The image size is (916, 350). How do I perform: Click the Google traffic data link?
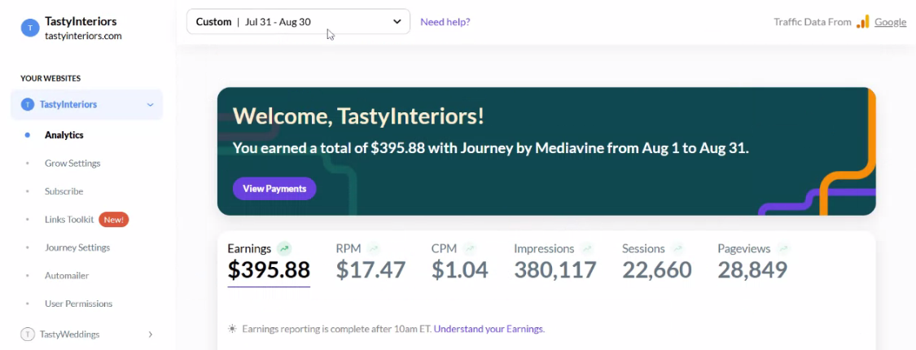click(890, 22)
